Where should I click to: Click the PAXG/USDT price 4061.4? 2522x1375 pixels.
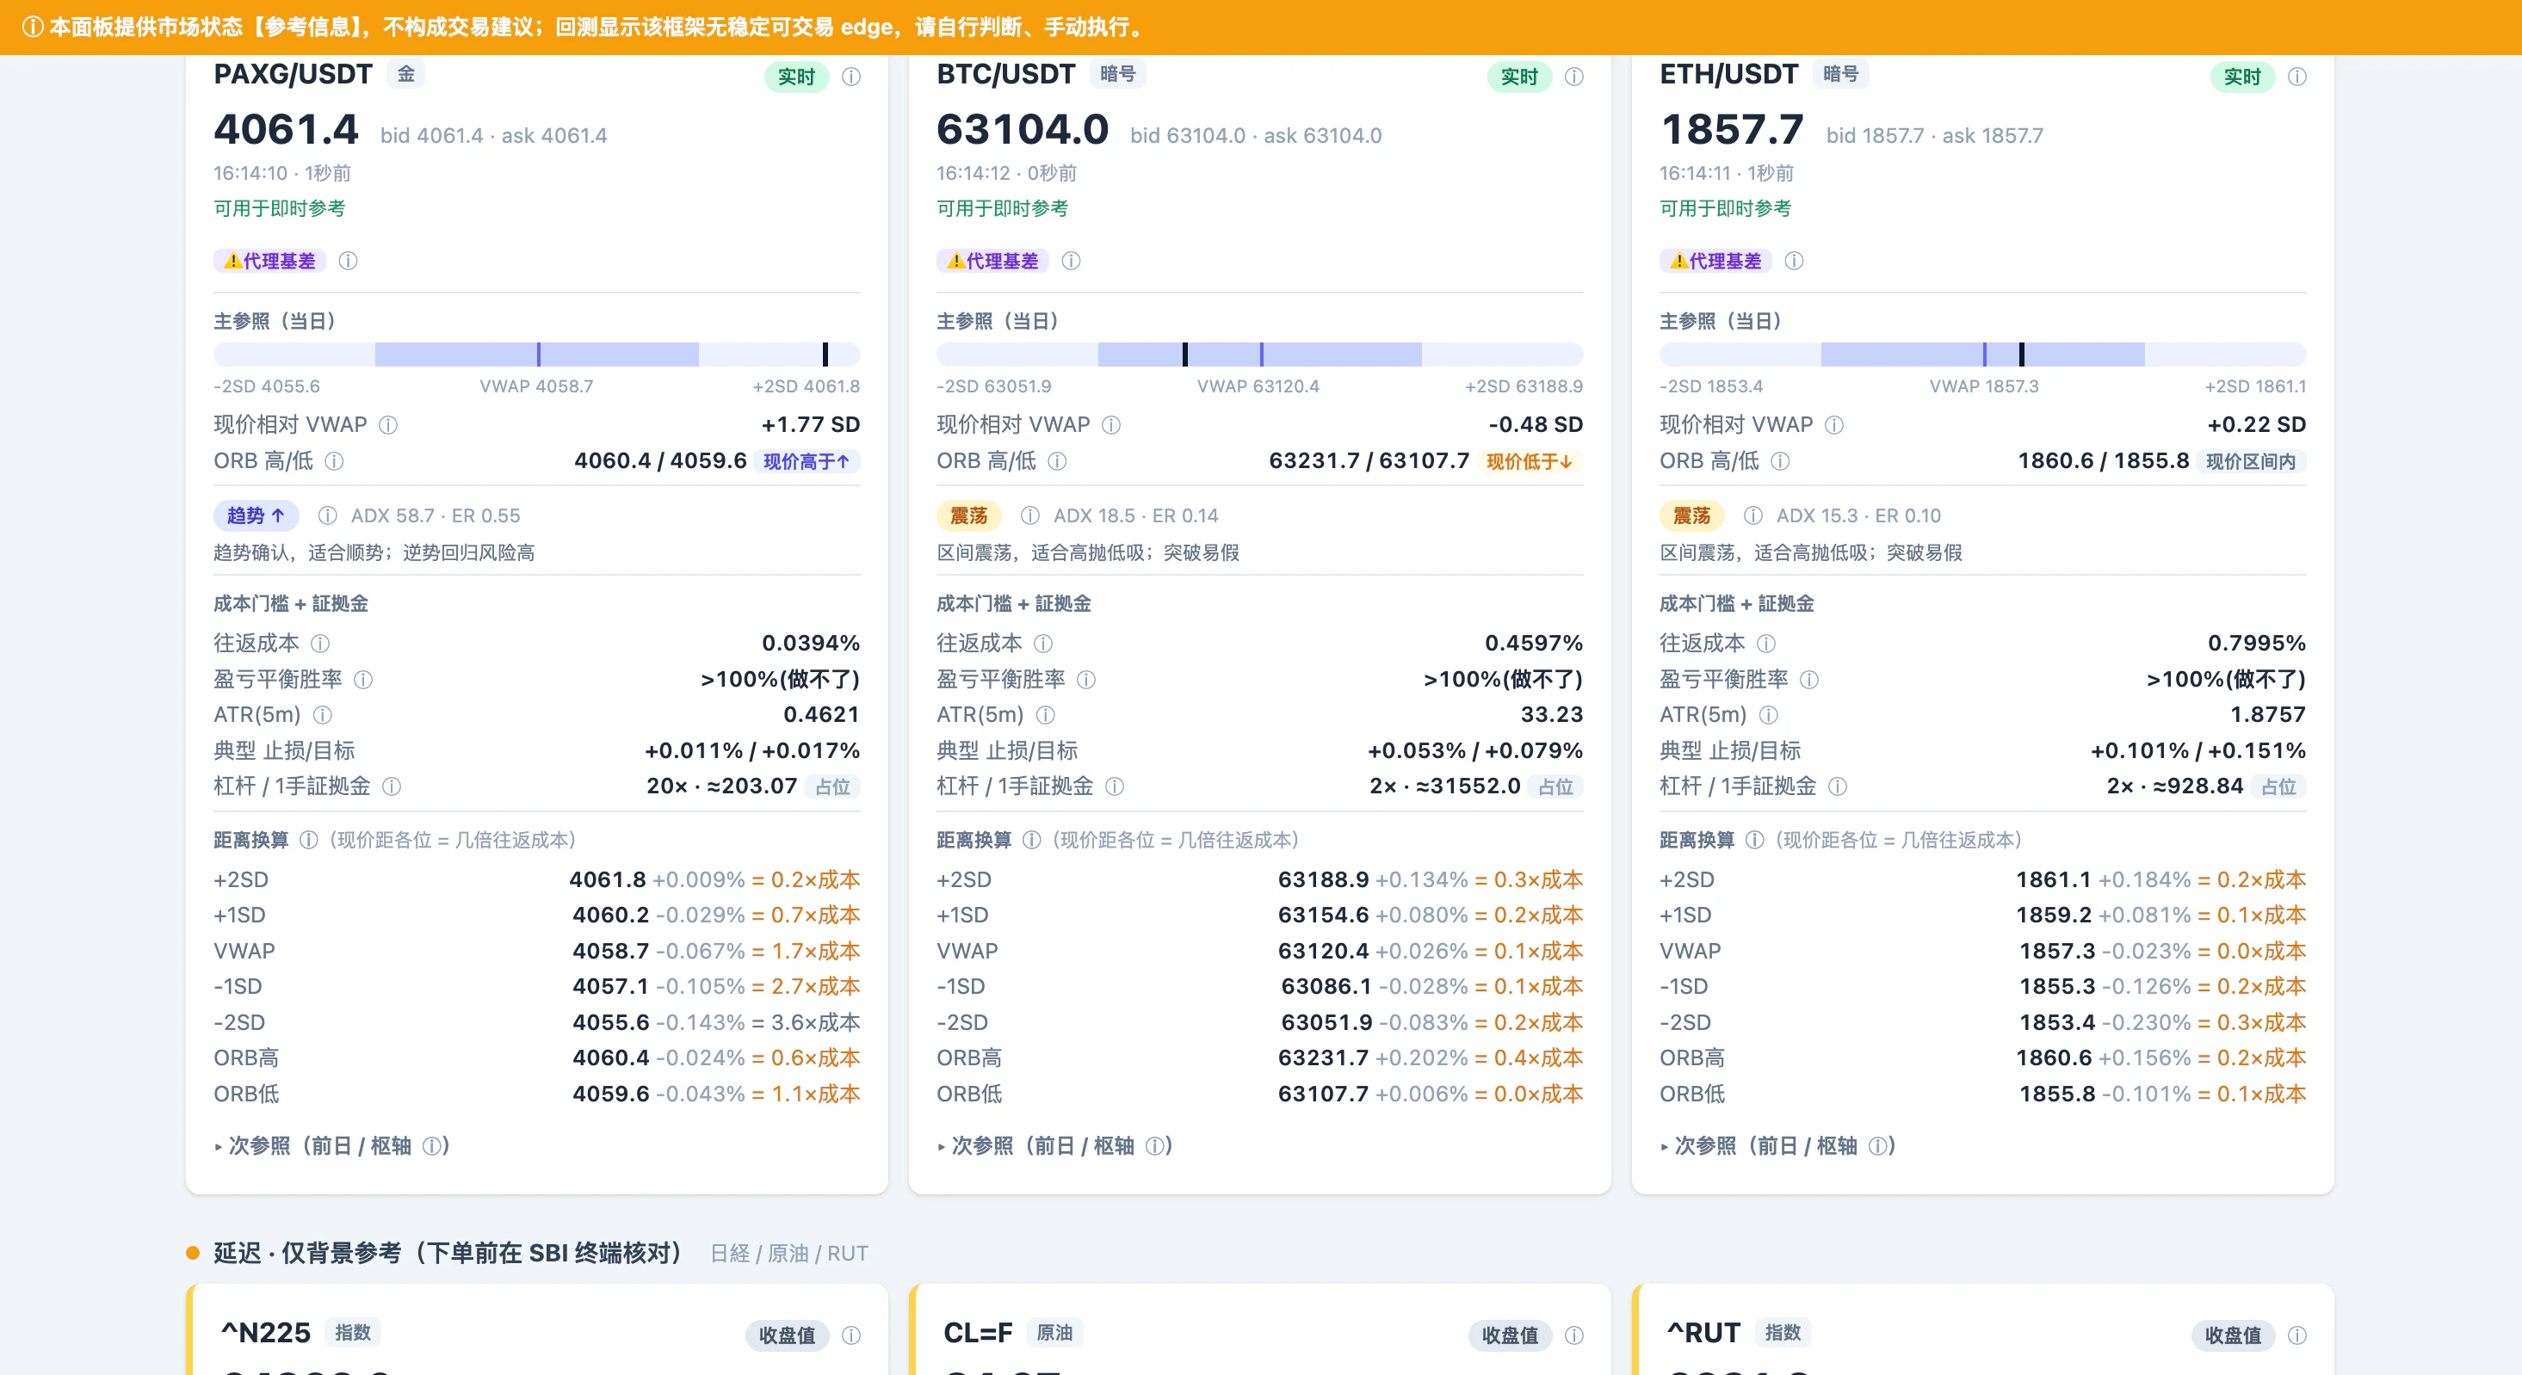tap(287, 129)
